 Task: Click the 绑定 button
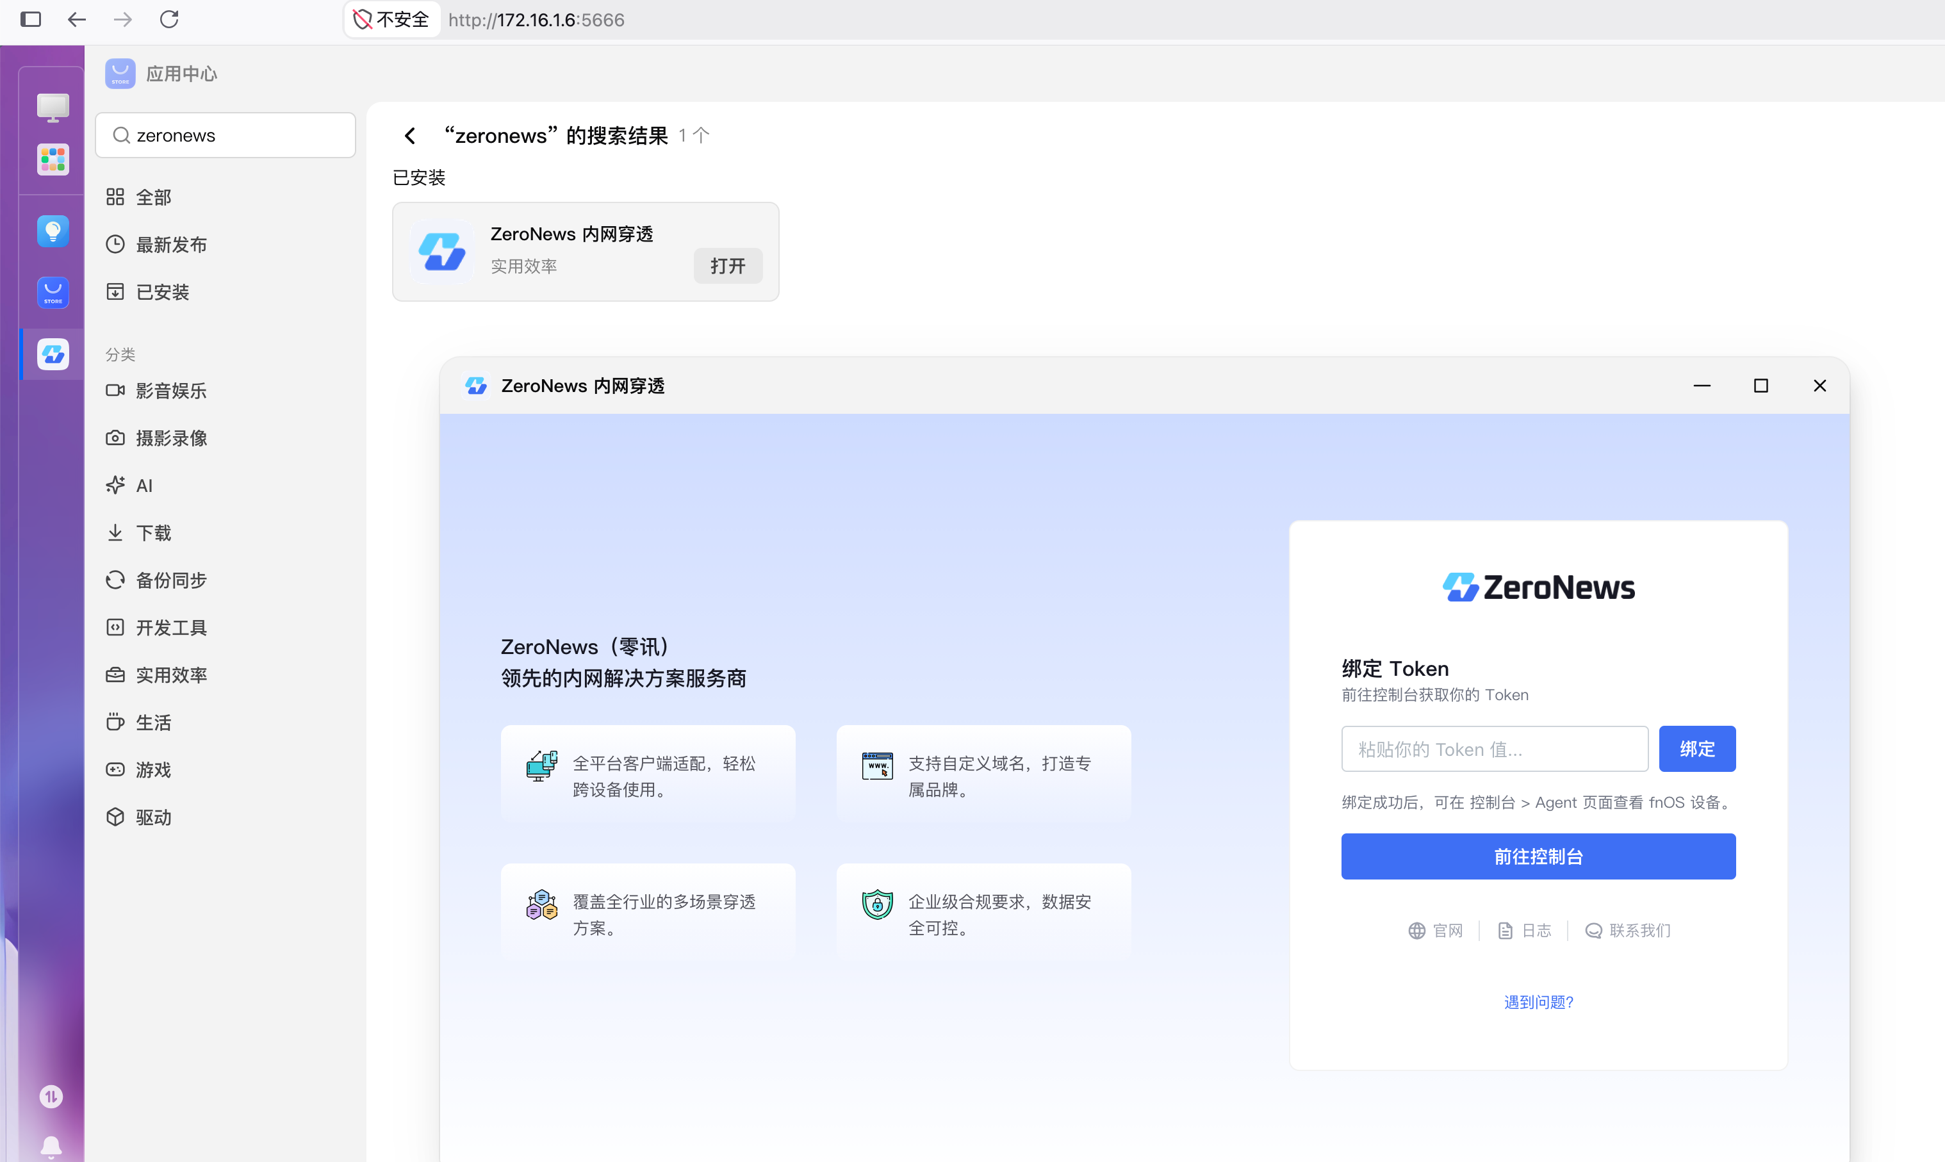pos(1697,749)
